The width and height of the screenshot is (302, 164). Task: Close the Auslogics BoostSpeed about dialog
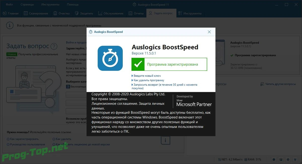[x=209, y=32]
